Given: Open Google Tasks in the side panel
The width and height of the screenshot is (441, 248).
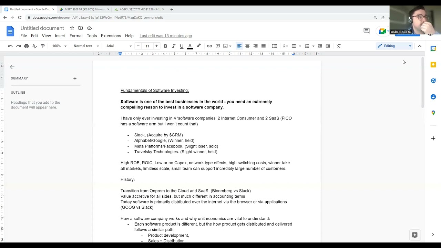Looking at the screenshot, I should pos(433,81).
